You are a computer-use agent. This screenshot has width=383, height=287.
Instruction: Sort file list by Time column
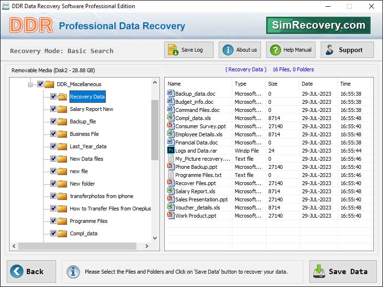(354, 84)
